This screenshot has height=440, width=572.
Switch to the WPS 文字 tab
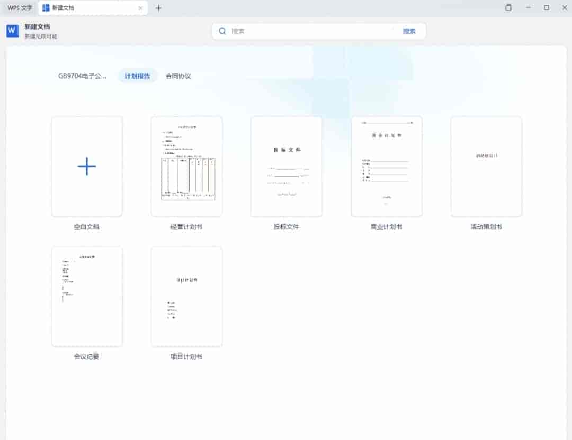20,8
